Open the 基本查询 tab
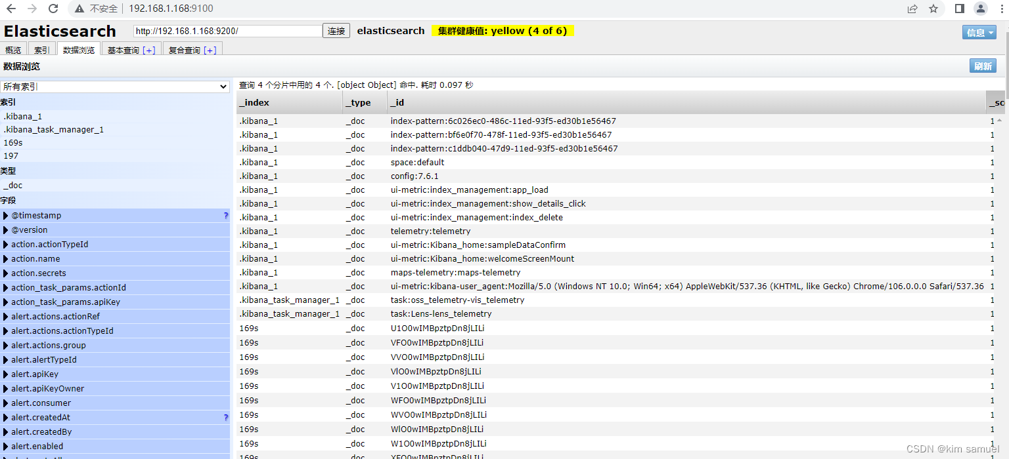Viewport: 1009px width, 459px height. (x=123, y=50)
